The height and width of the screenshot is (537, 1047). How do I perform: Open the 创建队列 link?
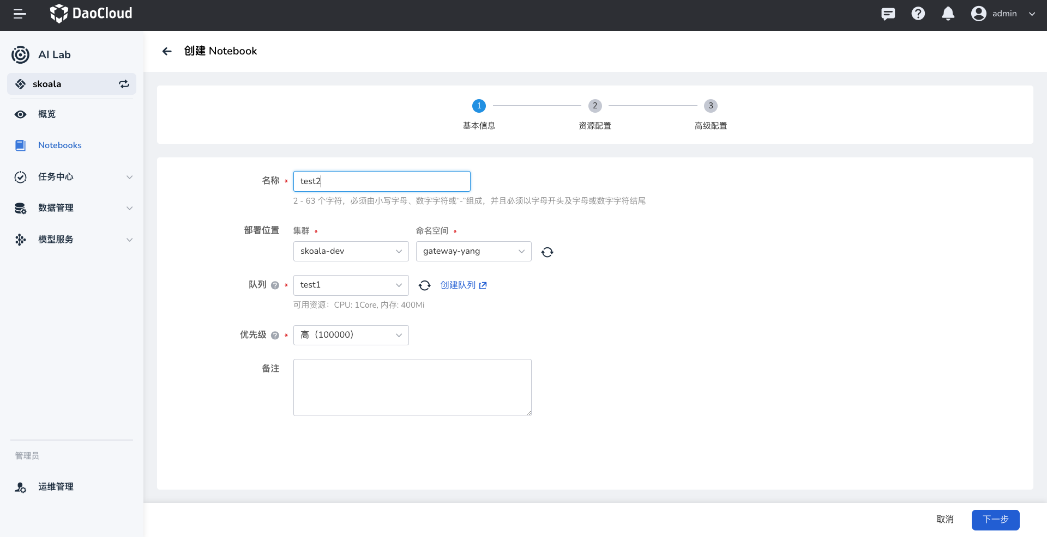click(463, 285)
